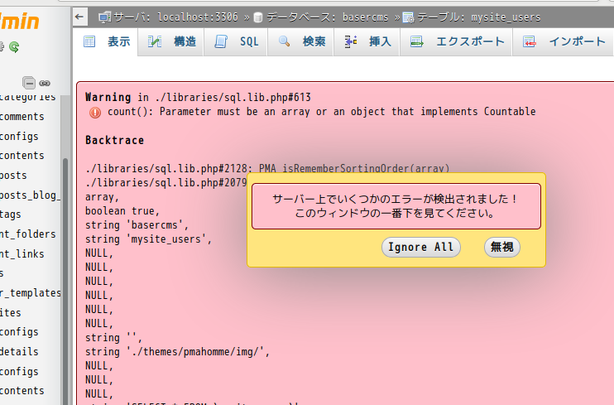Click the green reload navigation panel icon
Image resolution: width=614 pixels, height=405 pixels.
(14, 46)
